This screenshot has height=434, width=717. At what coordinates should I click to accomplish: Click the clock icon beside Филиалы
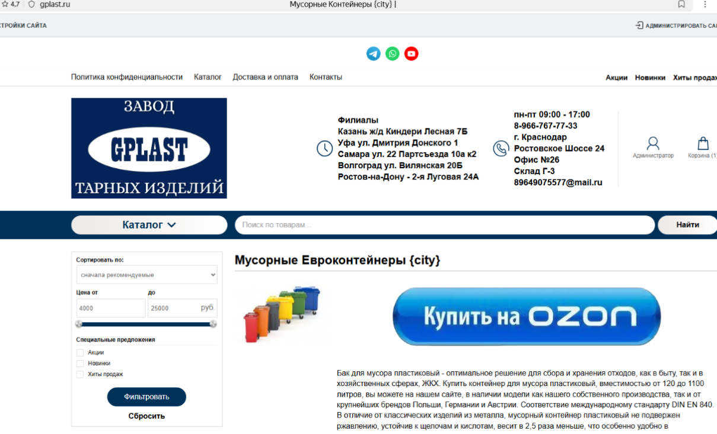324,148
